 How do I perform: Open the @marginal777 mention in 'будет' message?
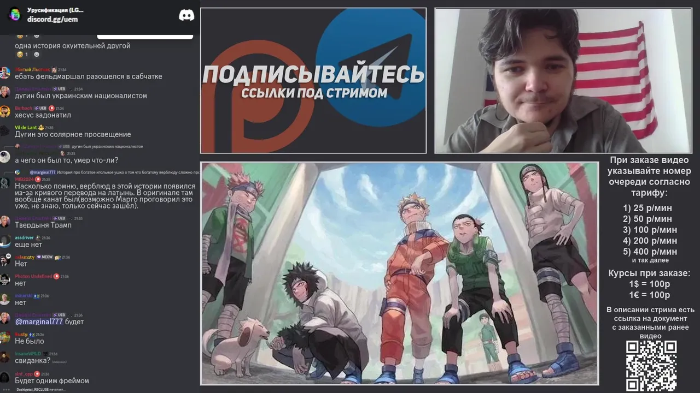(x=39, y=321)
